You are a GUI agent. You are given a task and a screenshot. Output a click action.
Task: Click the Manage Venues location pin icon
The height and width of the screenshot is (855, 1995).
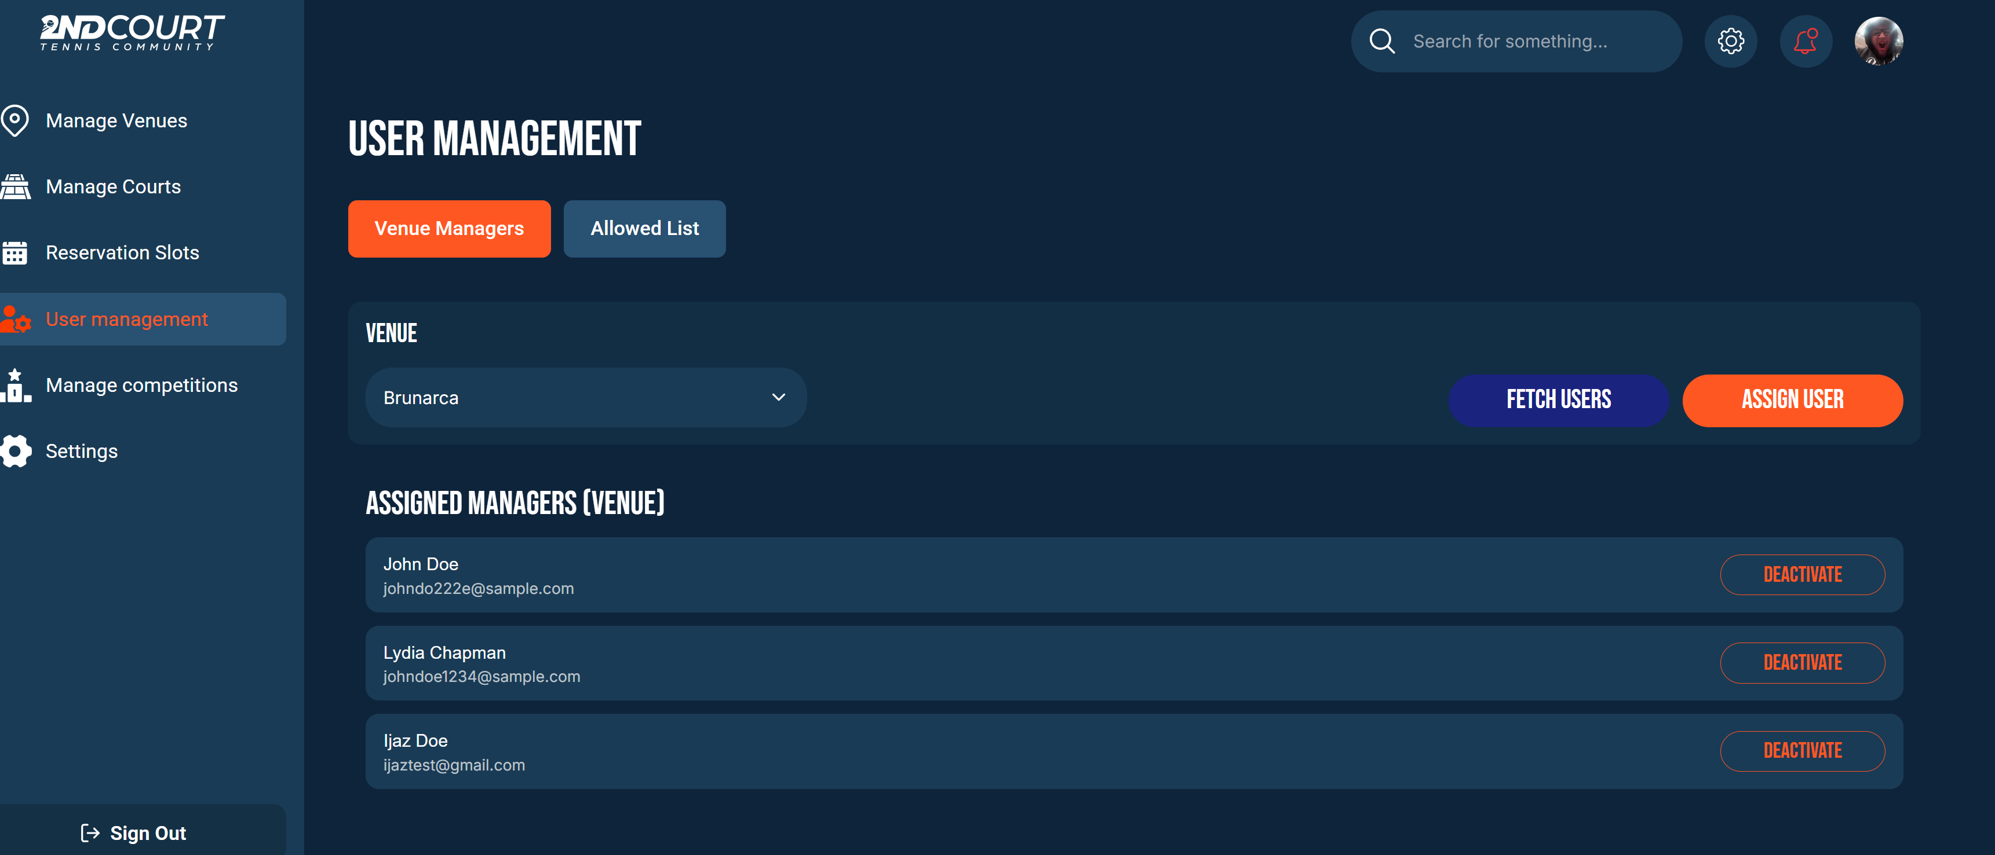pyautogui.click(x=14, y=121)
